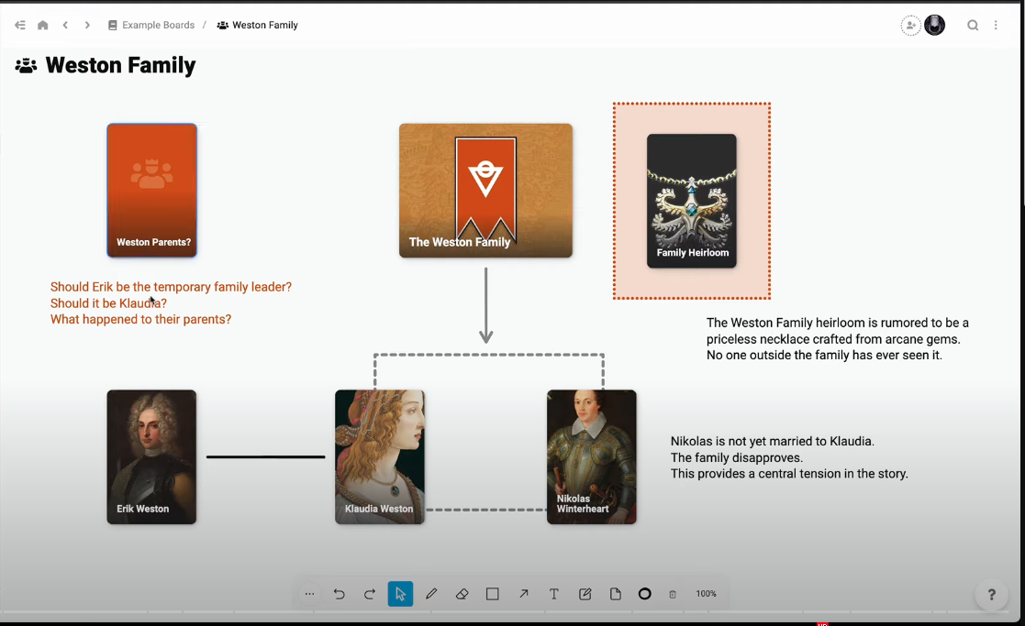Select the downward arrow under Weston Family card
This screenshot has height=626, width=1025.
[x=485, y=305]
